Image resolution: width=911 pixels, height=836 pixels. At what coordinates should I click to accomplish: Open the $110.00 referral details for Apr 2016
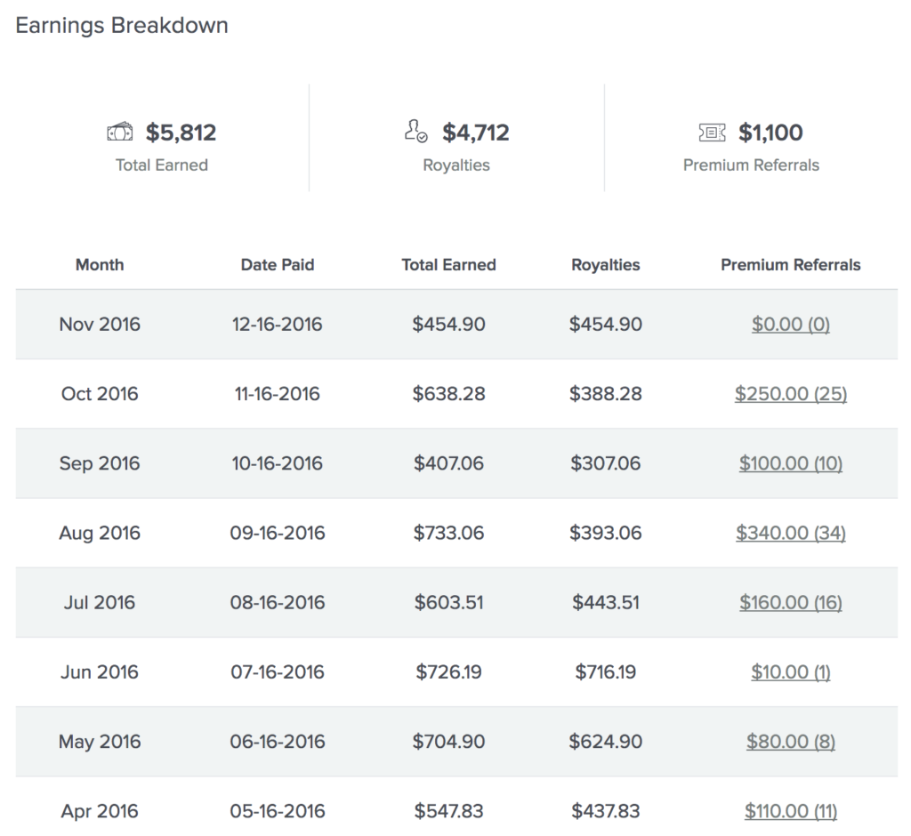[790, 811]
